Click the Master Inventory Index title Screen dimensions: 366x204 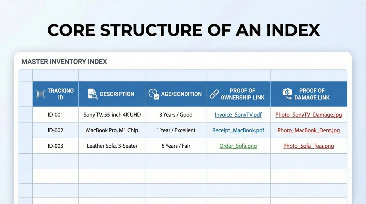click(64, 61)
